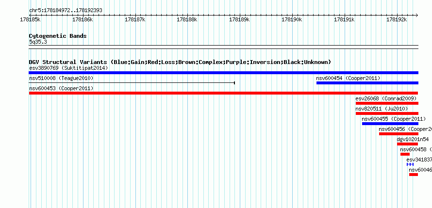Open the nsv600456 variant label
This screenshot has height=208, width=432.
[405, 129]
